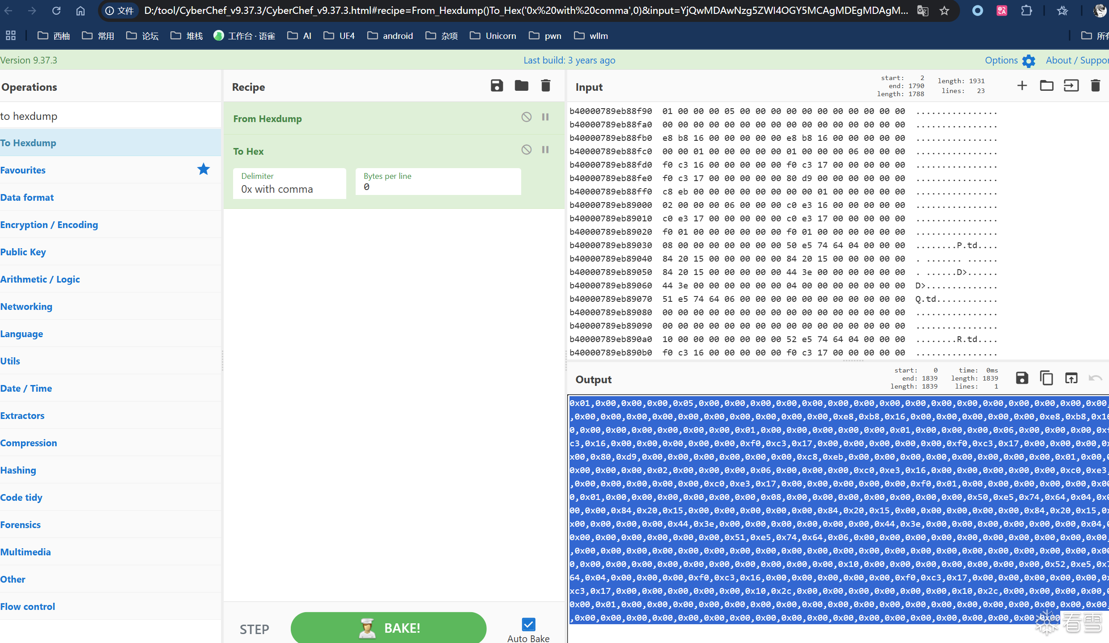
Task: Add a new input tab
Action: (x=1022, y=85)
